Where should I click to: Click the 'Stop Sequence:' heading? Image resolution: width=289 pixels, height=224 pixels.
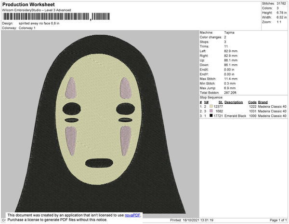(211, 98)
